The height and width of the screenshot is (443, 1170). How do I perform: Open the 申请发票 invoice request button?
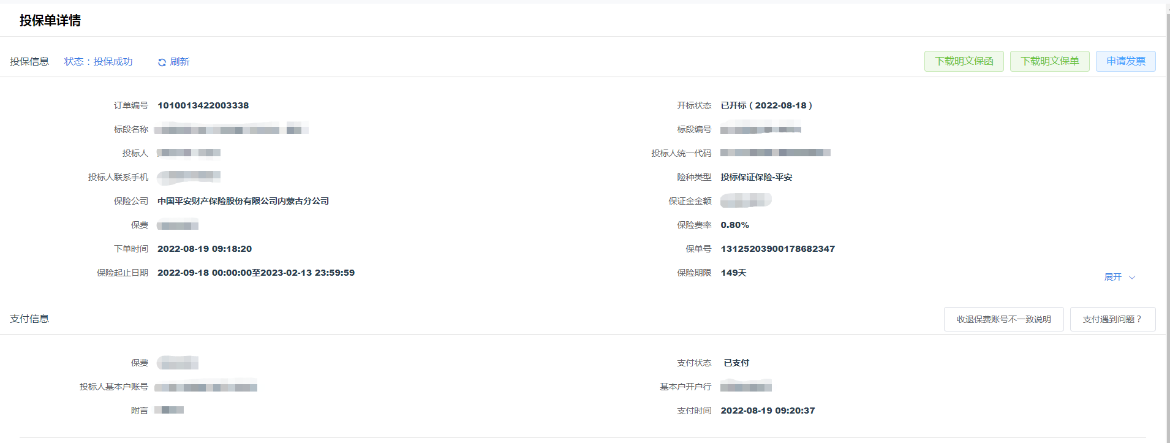click(1125, 61)
